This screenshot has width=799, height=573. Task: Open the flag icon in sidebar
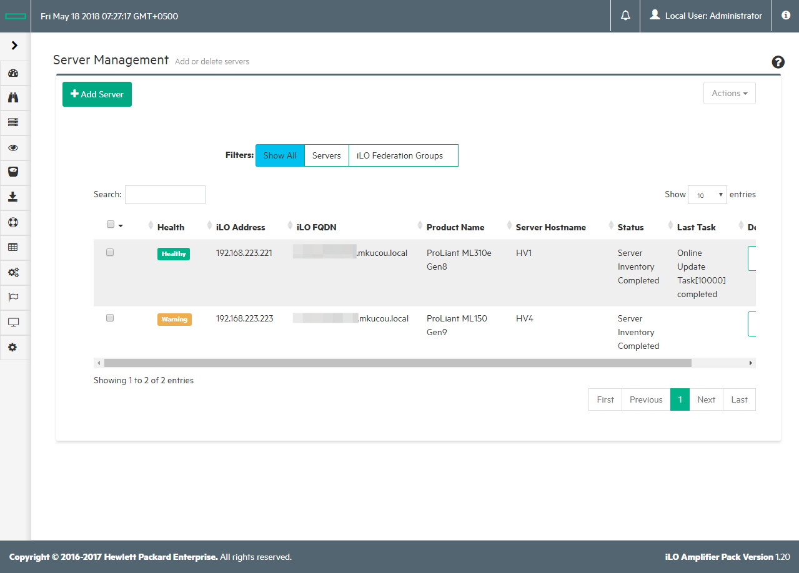point(13,297)
